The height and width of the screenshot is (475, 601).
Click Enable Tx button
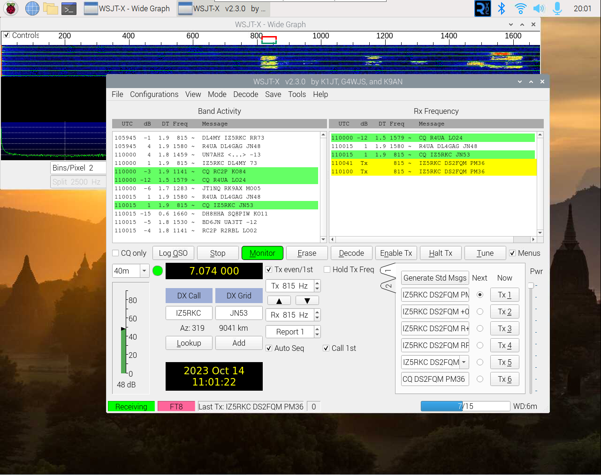[x=396, y=253]
